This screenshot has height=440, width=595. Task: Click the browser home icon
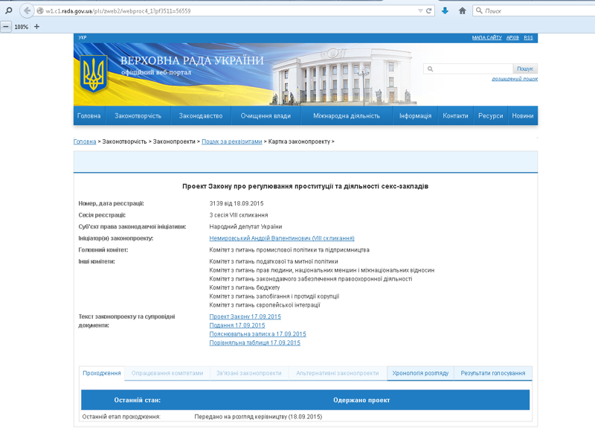coord(463,11)
